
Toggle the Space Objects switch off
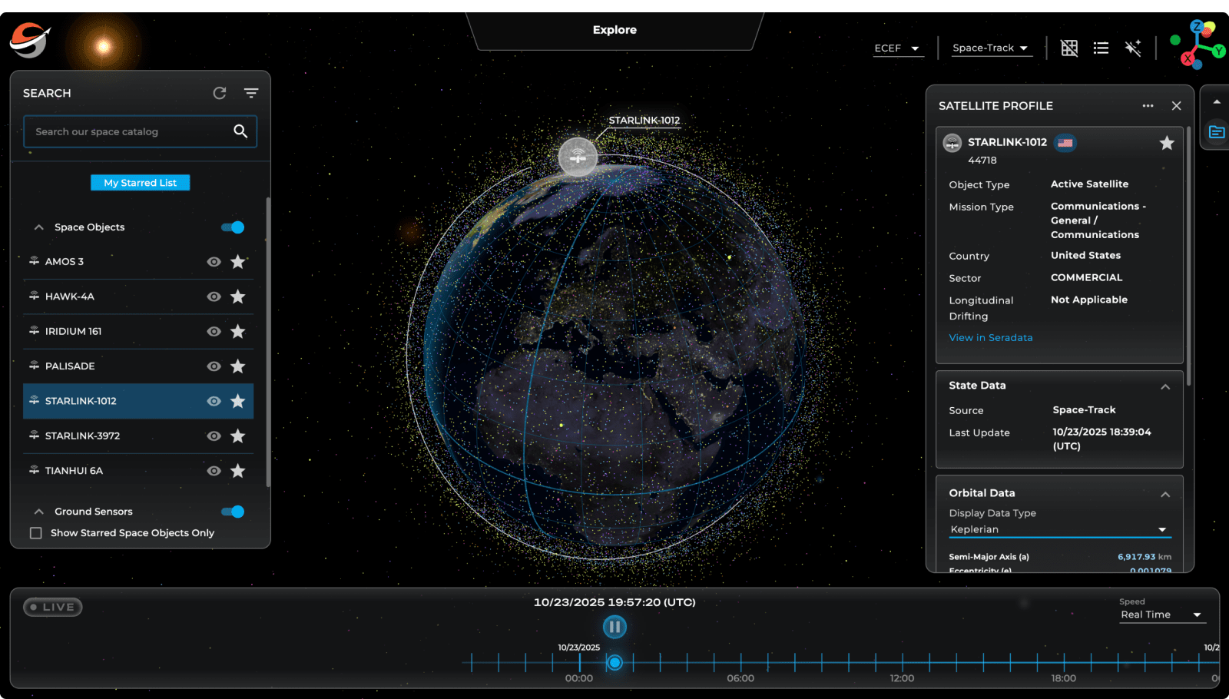233,227
